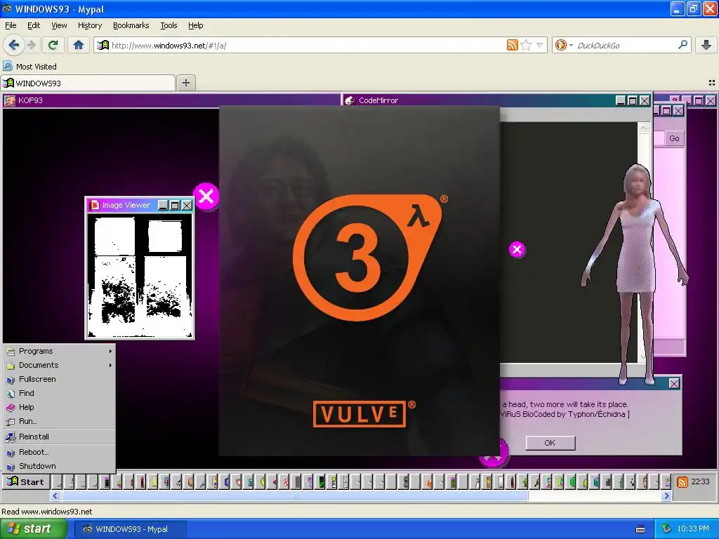Open Documents in the Windows93 start menu

[x=59, y=365]
